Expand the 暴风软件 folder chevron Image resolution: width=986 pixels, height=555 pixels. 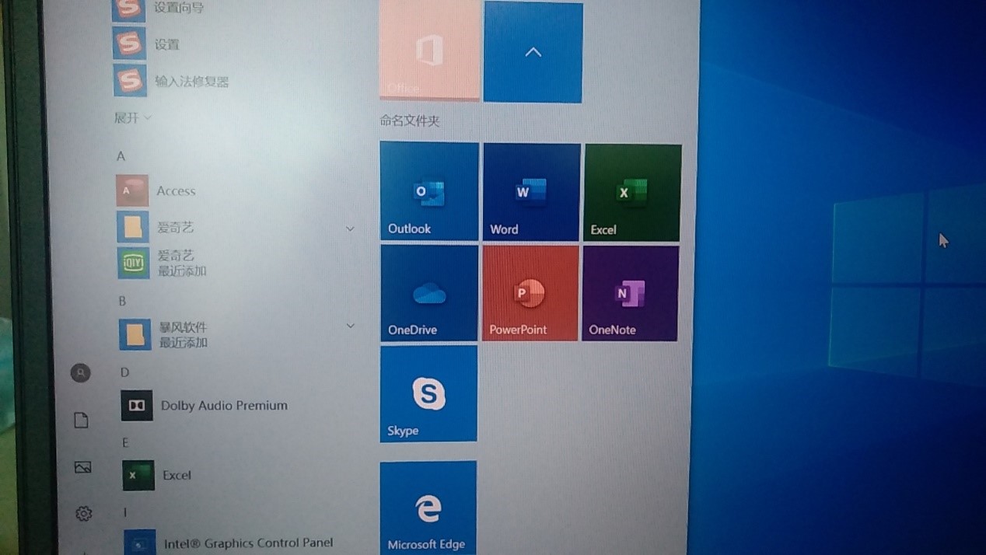pyautogui.click(x=351, y=326)
